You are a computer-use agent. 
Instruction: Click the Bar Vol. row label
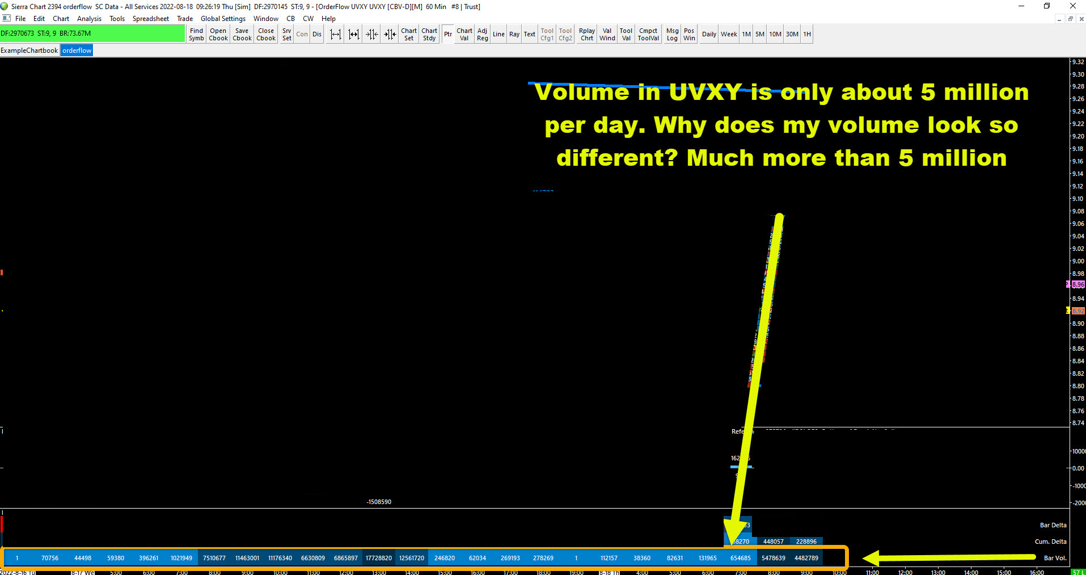1055,558
